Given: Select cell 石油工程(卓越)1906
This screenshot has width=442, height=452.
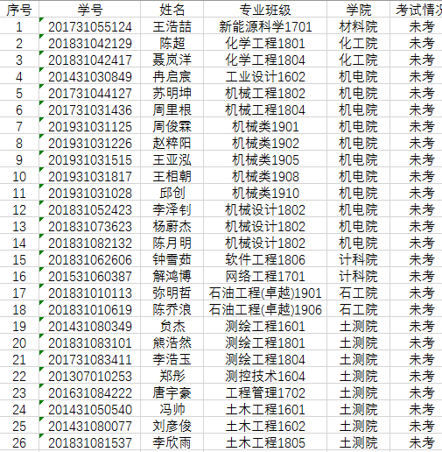Looking at the screenshot, I should pos(265,308).
